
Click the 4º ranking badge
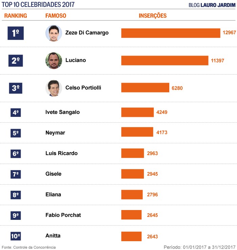coord(16,112)
